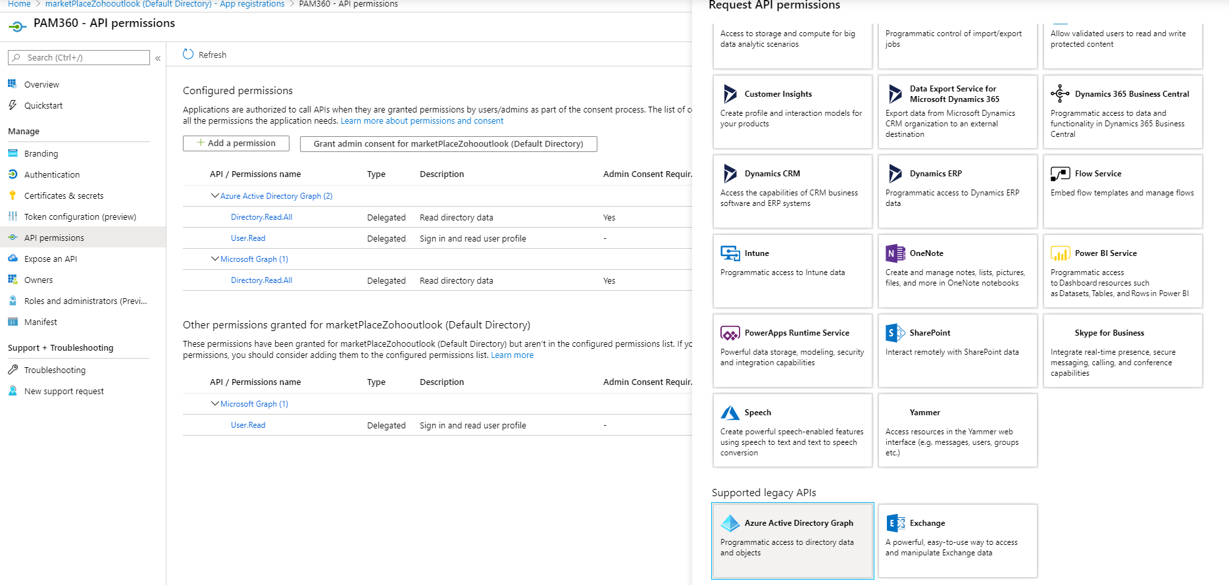
Task: Collapse Microsoft Graph under Configured permissions
Action: point(214,259)
